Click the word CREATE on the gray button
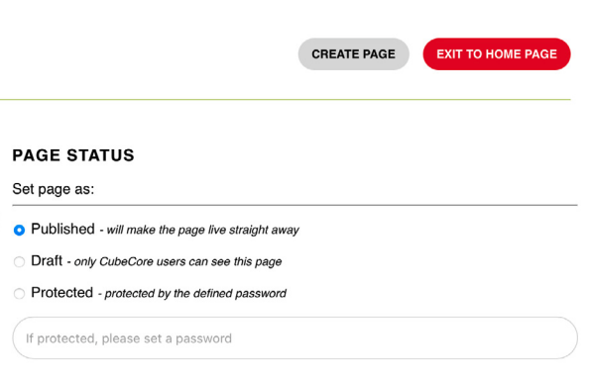 335,54
